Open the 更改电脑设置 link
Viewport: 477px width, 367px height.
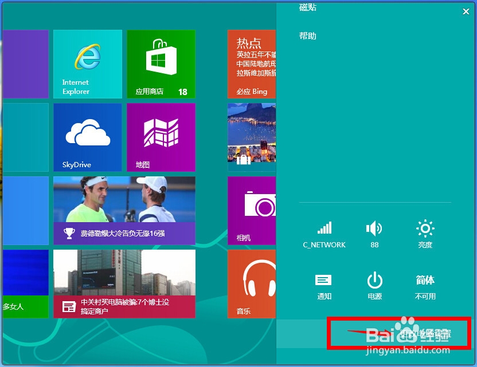[x=425, y=333]
